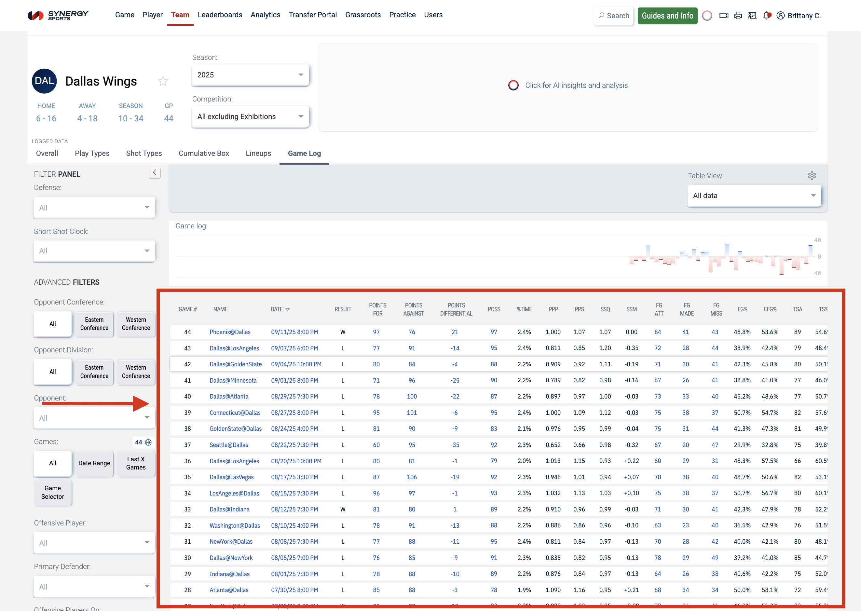Image resolution: width=861 pixels, height=611 pixels.
Task: Click the Search button
Action: (613, 15)
